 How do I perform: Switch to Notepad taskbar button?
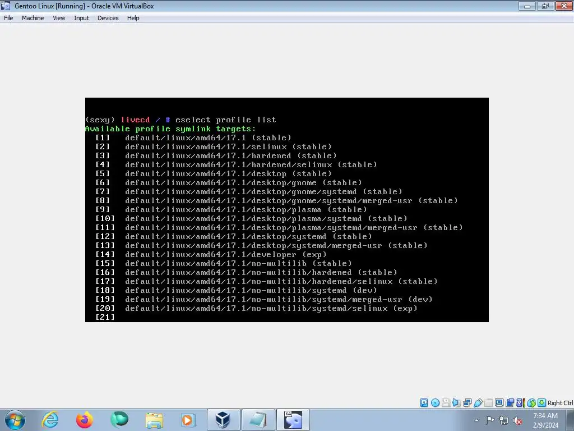pyautogui.click(x=258, y=420)
